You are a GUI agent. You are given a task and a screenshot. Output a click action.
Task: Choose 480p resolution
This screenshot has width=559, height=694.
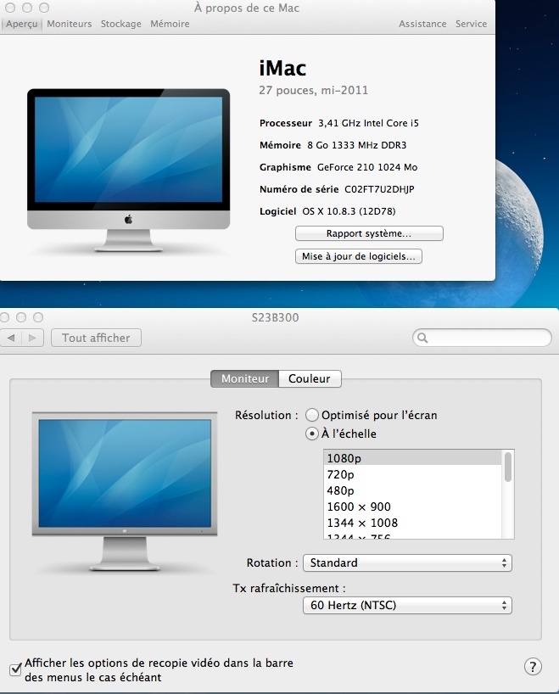(413, 490)
